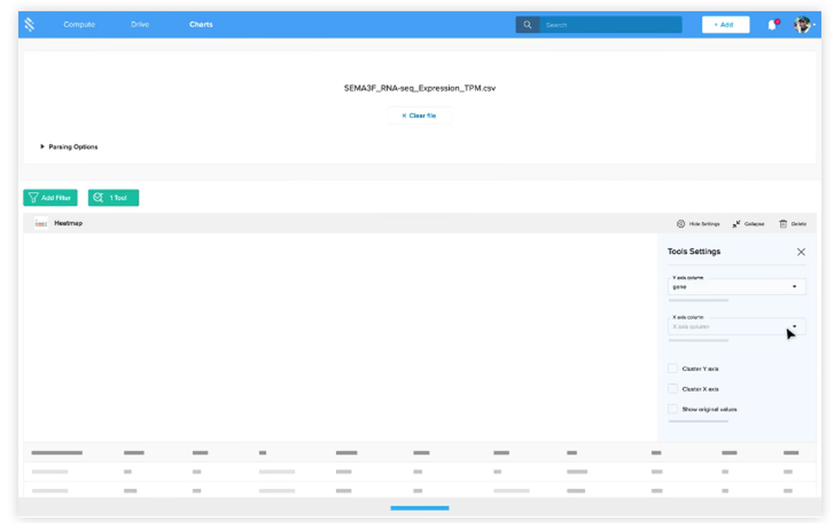834x523 pixels.
Task: Click the Hide Settings gear icon
Action: point(681,223)
